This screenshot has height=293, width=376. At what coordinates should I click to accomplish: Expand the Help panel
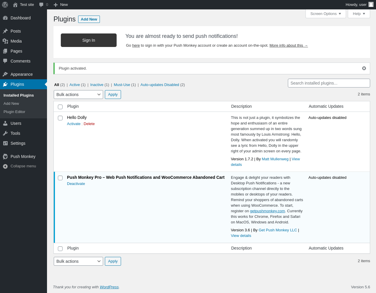click(359, 14)
